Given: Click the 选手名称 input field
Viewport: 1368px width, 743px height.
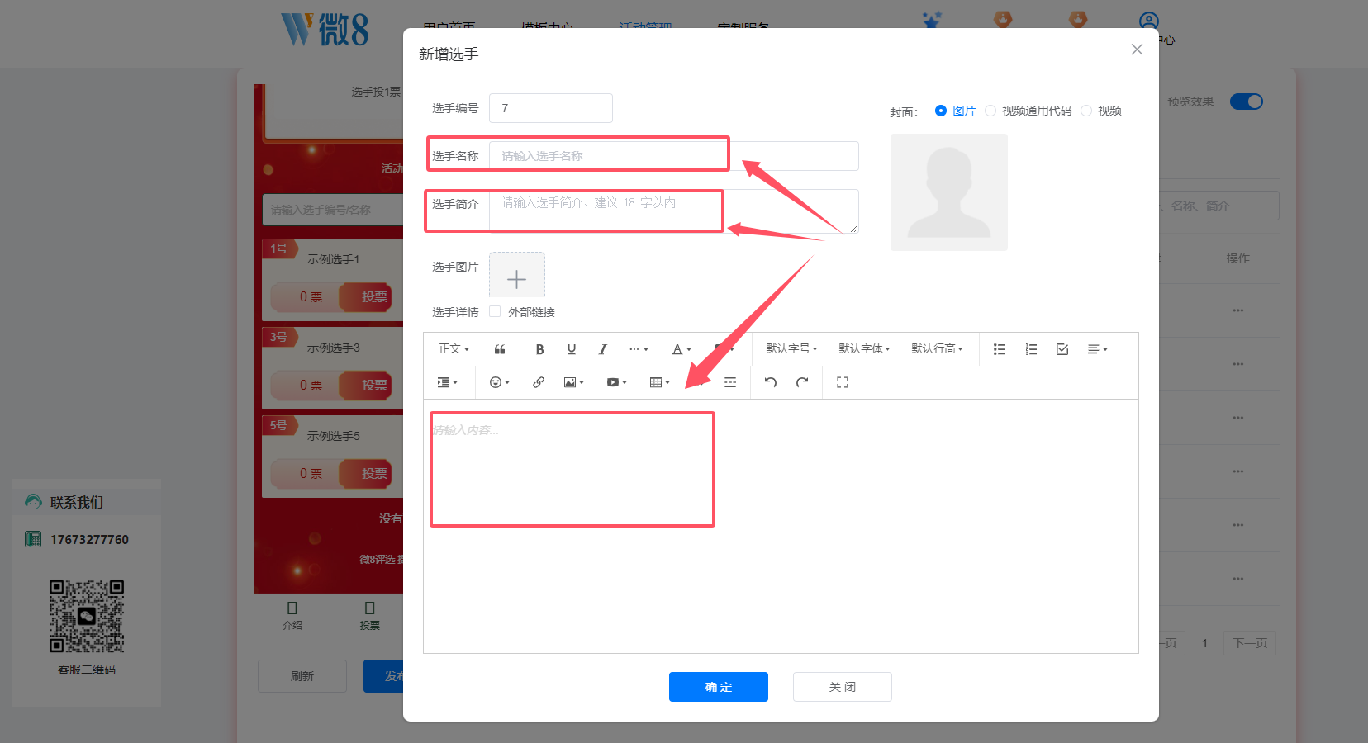Looking at the screenshot, I should 674,156.
